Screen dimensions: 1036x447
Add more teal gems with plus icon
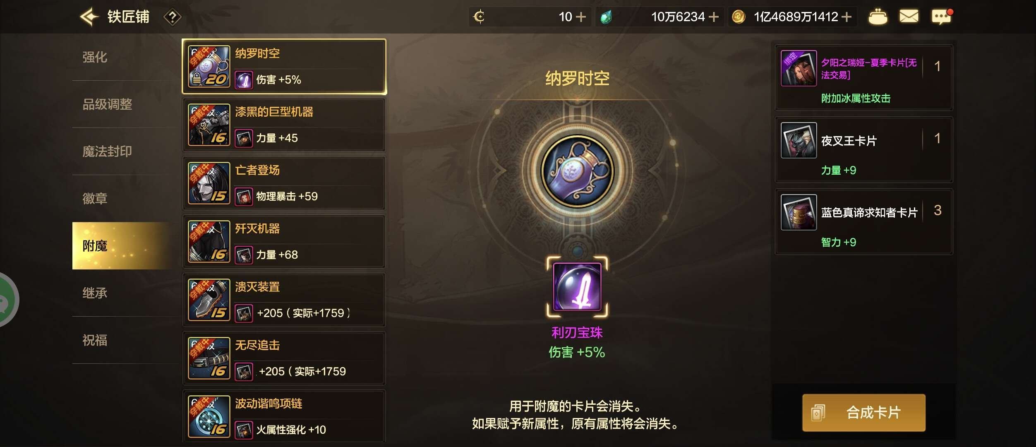[713, 17]
